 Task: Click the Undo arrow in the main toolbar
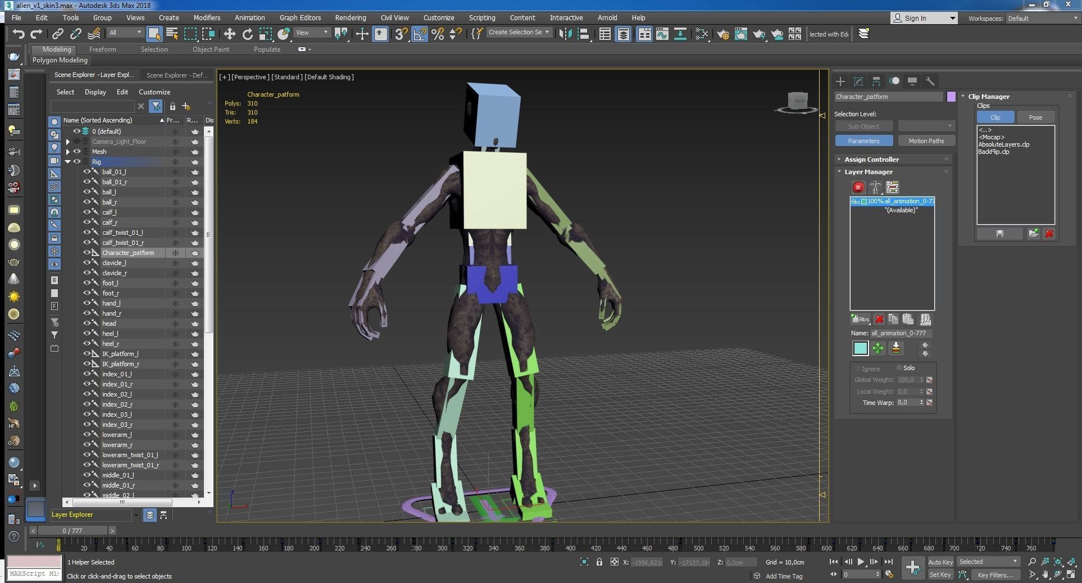[19, 34]
